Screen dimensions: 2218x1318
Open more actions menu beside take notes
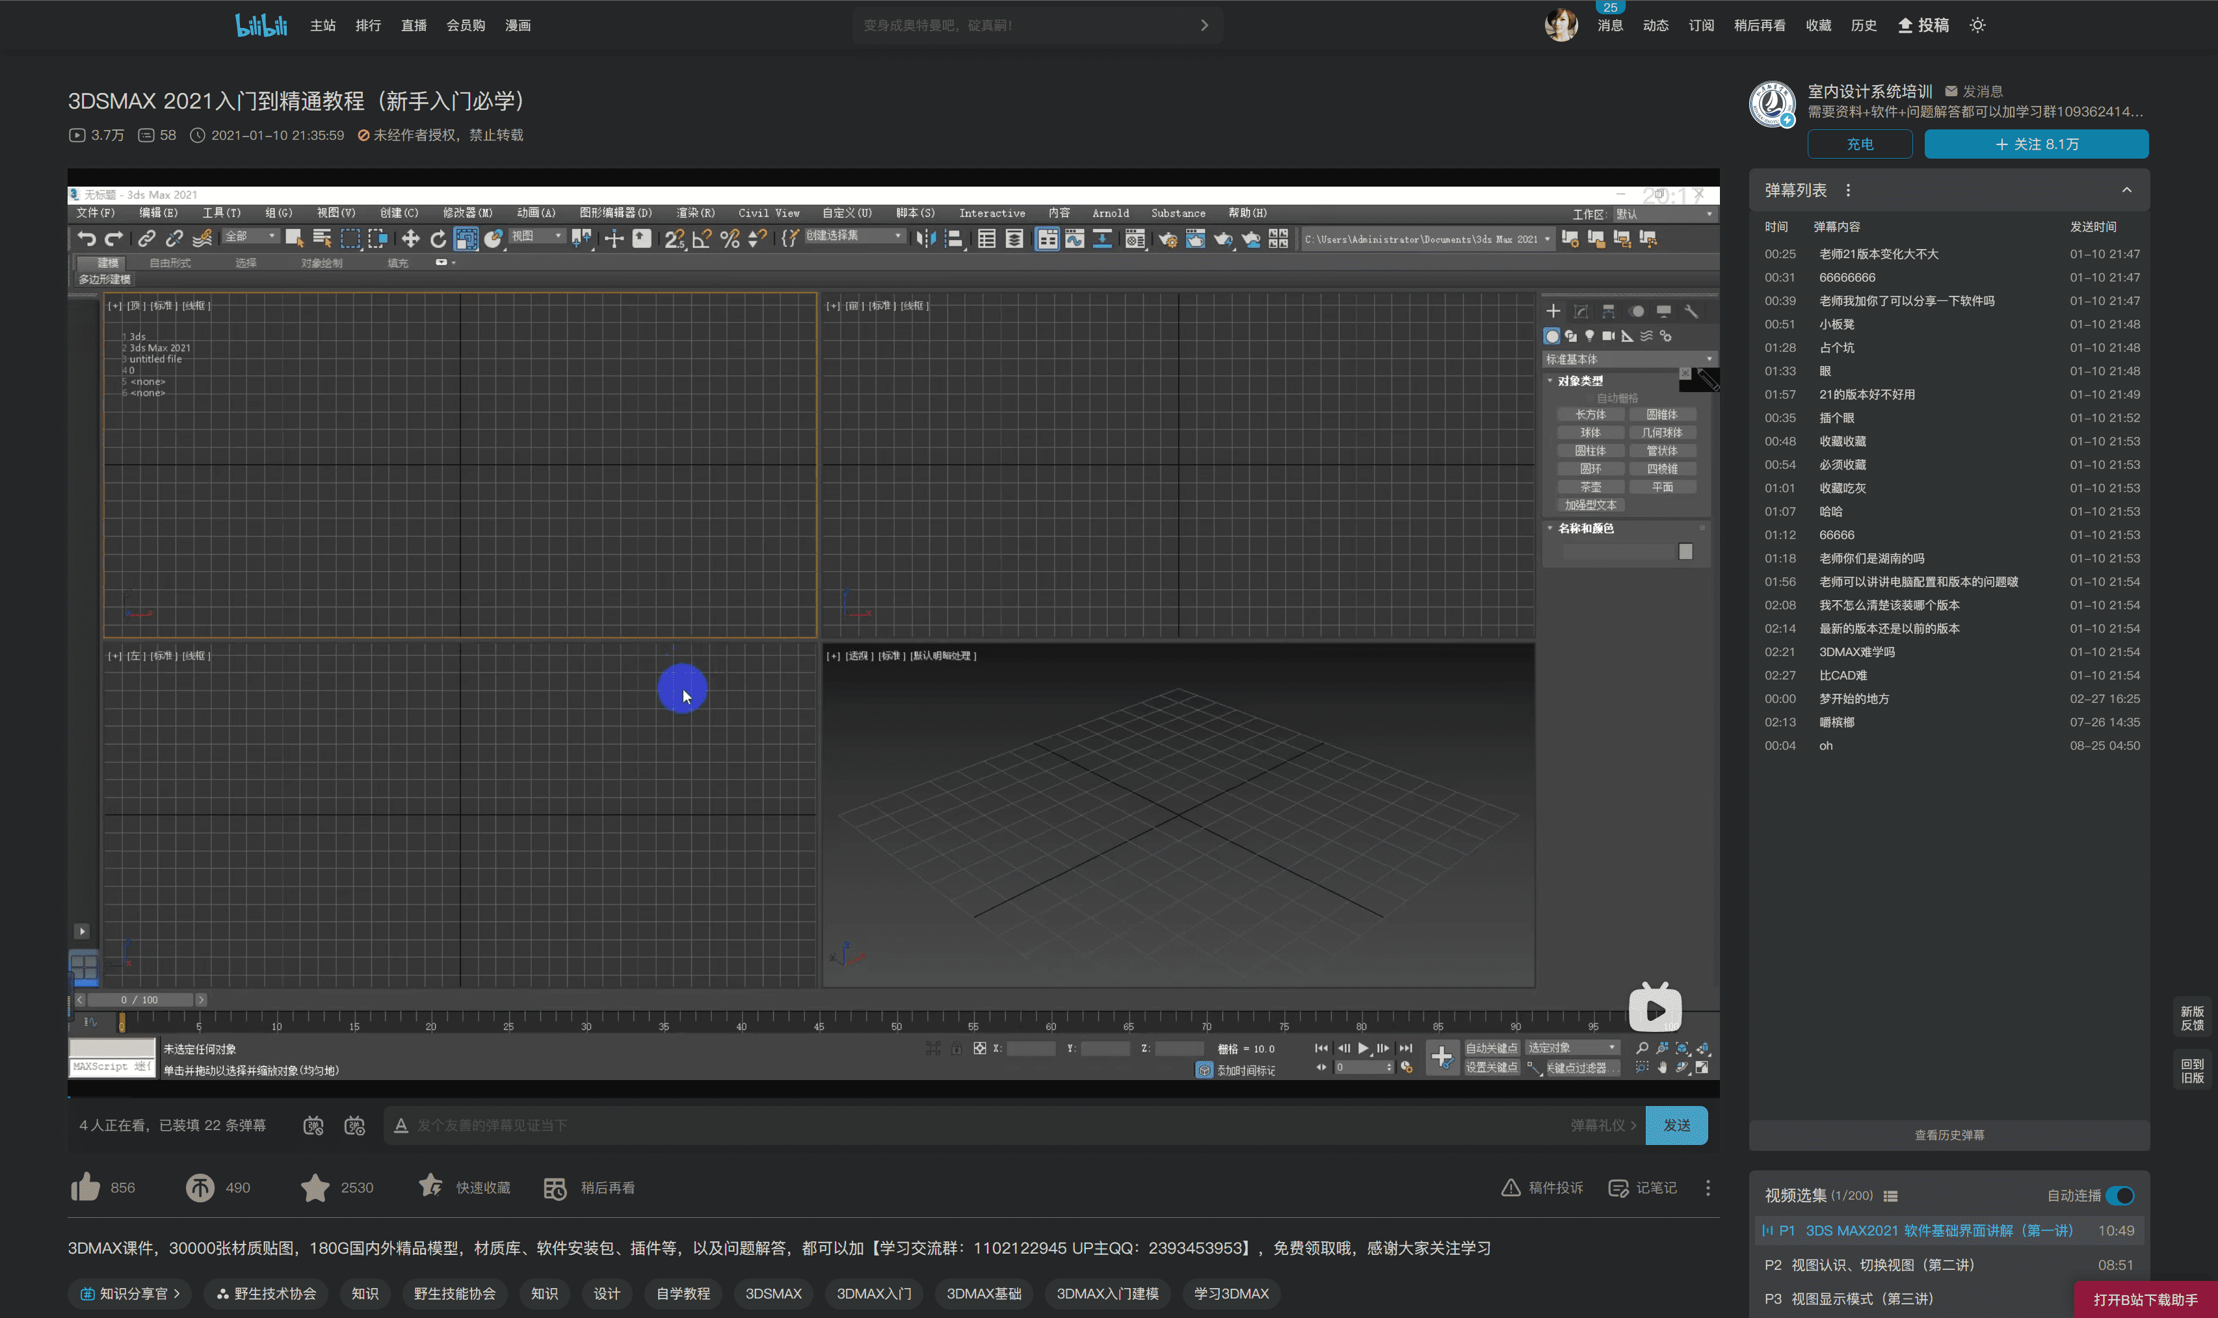(1708, 1187)
